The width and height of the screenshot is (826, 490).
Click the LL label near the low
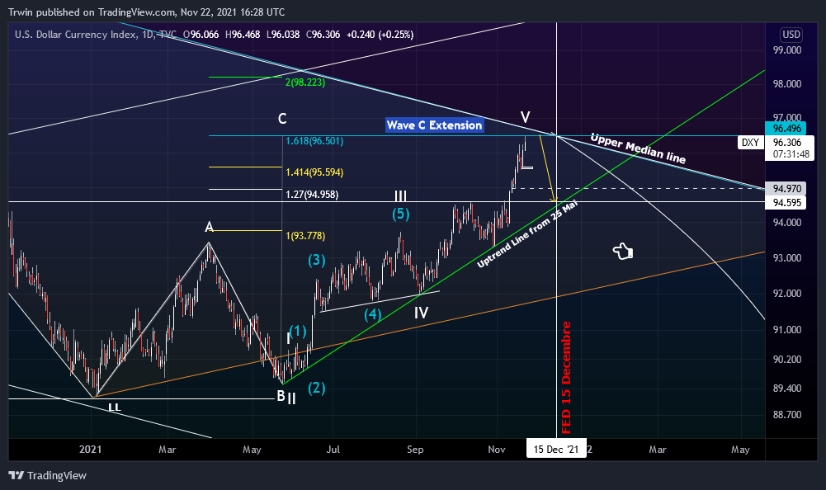(x=115, y=408)
